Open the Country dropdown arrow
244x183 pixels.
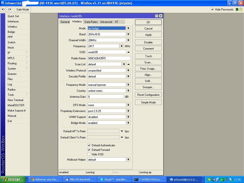pos(128,91)
